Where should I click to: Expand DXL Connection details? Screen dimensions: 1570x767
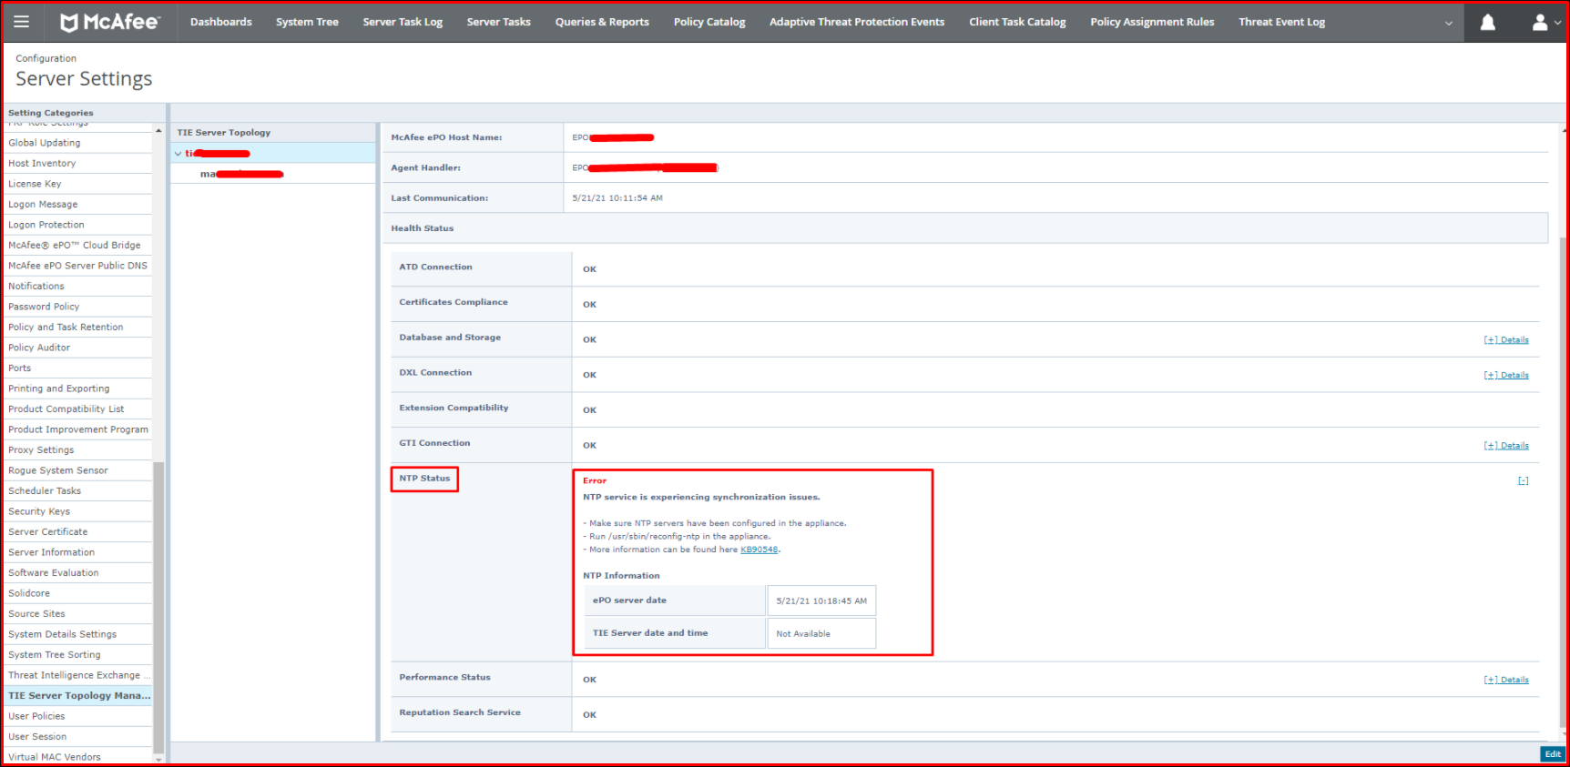click(x=1506, y=375)
